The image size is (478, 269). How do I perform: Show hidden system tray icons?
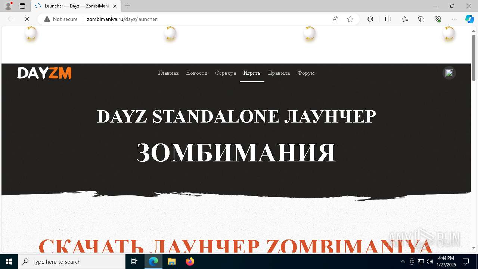pyautogui.click(x=403, y=262)
